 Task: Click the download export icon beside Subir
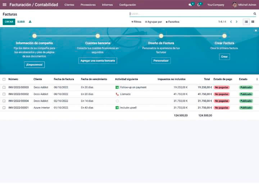point(30,22)
